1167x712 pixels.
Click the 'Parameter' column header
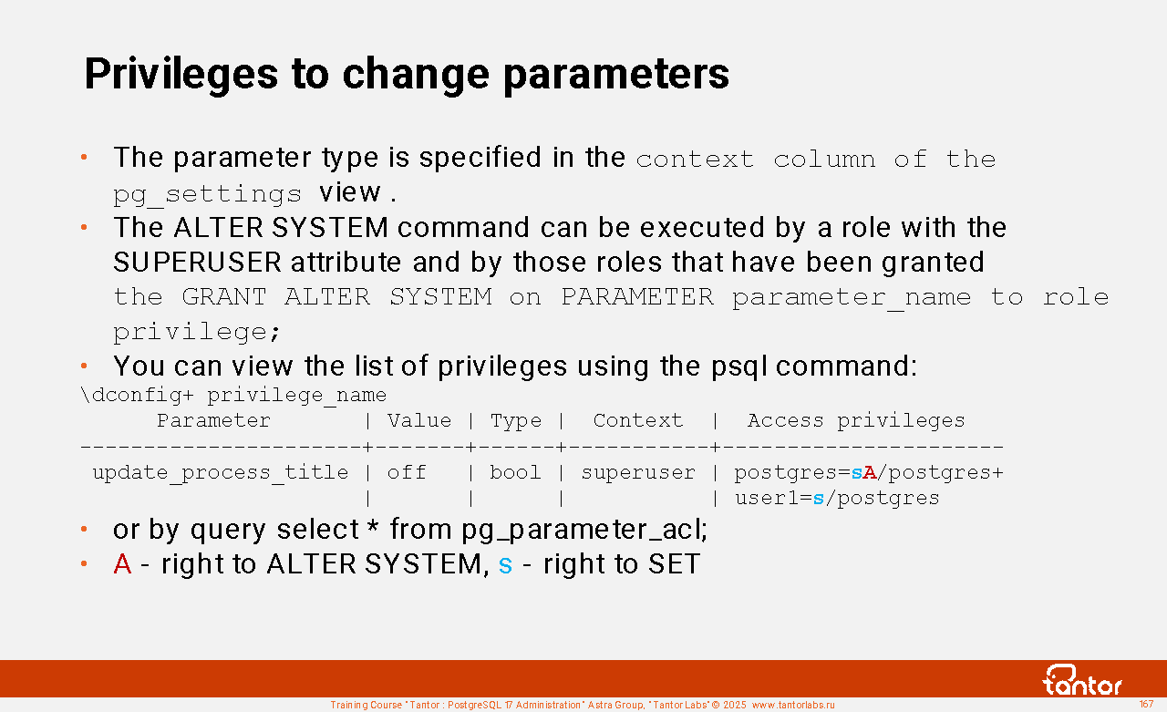point(213,420)
